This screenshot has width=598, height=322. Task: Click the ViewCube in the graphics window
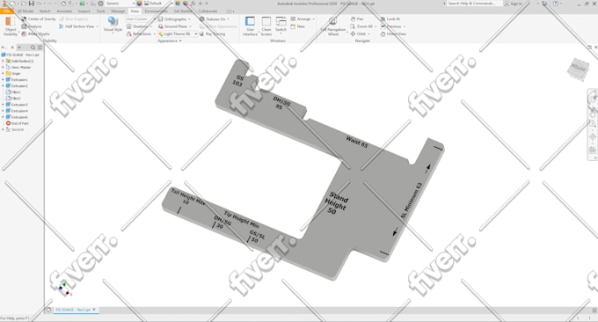578,69
